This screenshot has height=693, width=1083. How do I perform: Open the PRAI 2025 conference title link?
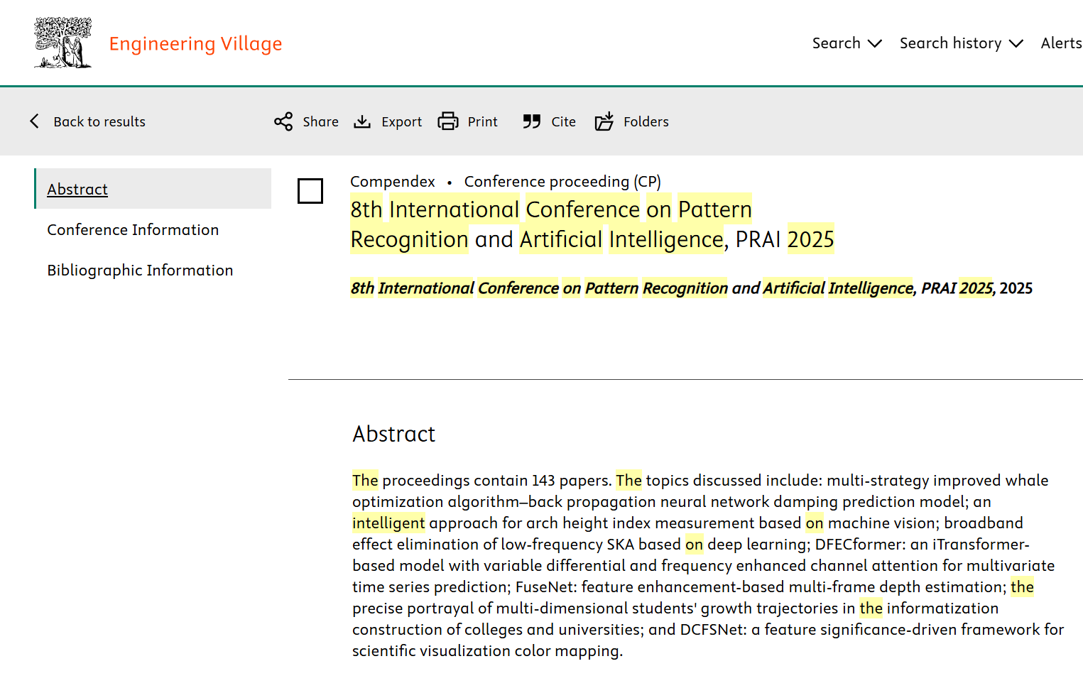click(592, 224)
